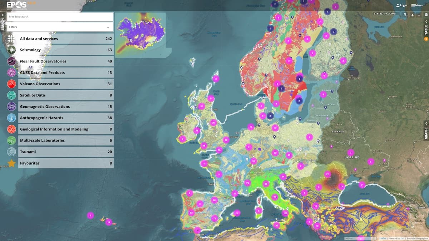The width and height of the screenshot is (429, 241).
Task: Collapse the Search side panel
Action: coord(3,15)
